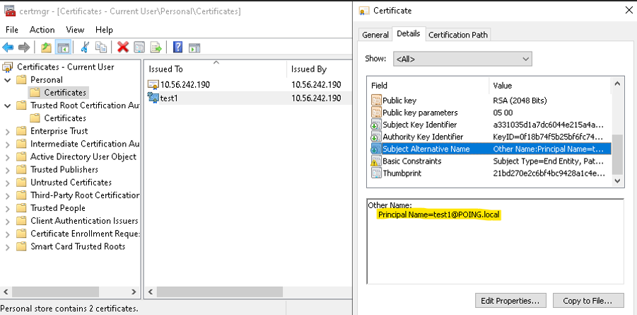Collapse the Personal tree node
The width and height of the screenshot is (637, 315).
pos(7,80)
